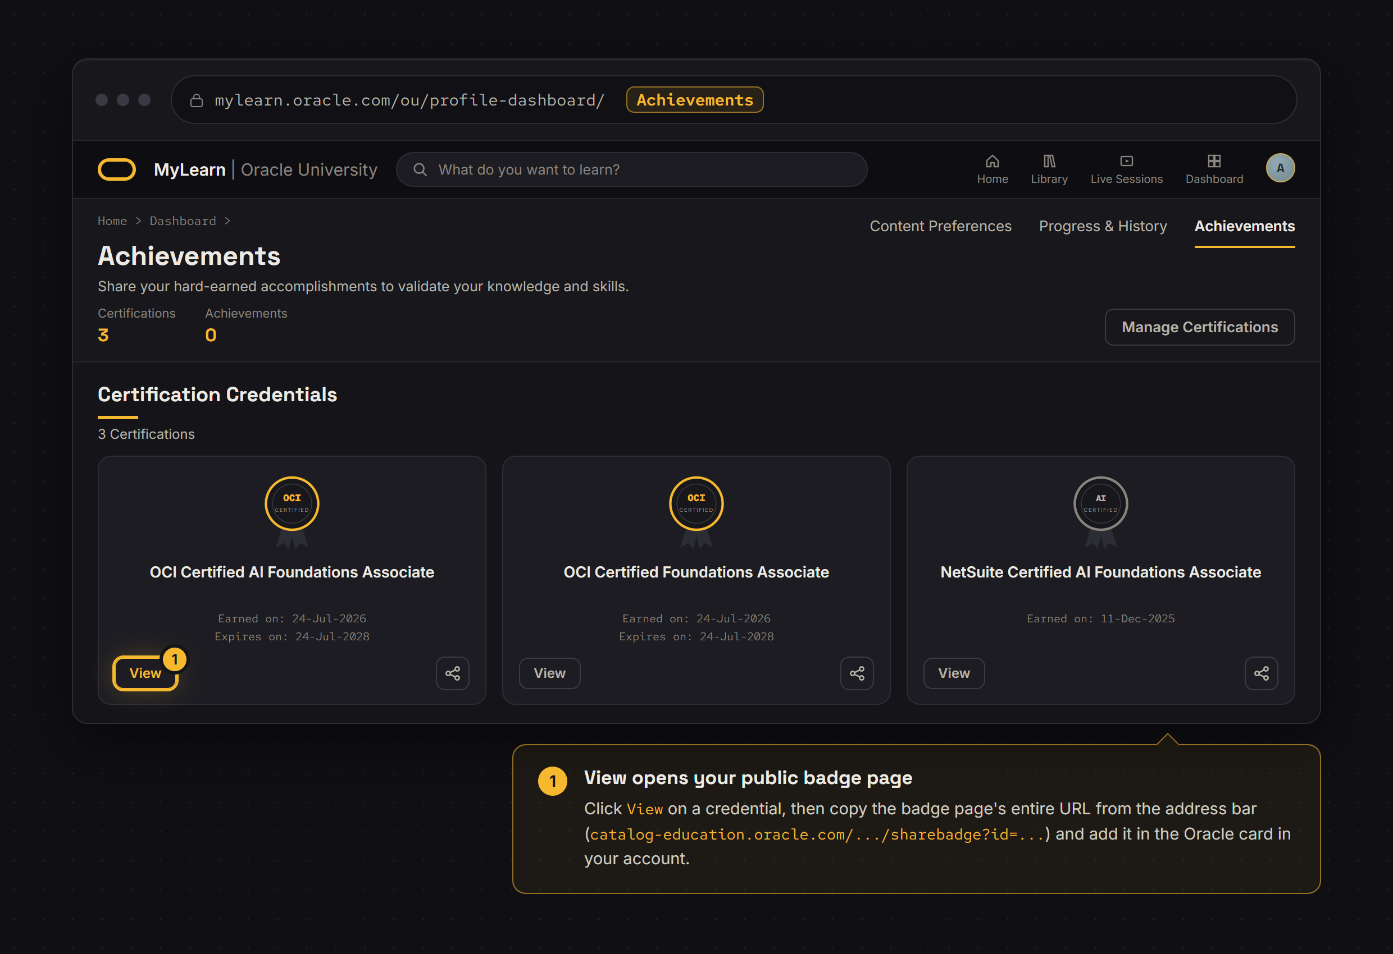
Task: Share NetSuite Certified AI Foundations Associate
Action: point(1261,673)
